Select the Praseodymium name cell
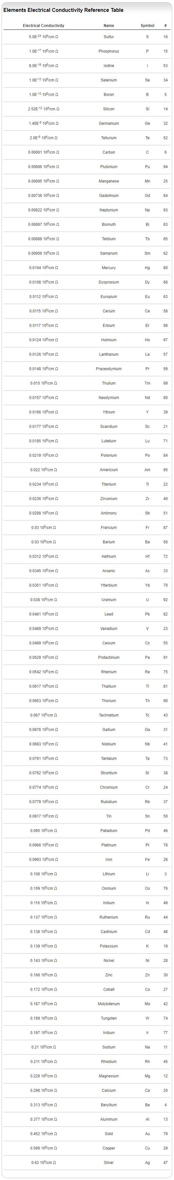This screenshot has width=174, height=1180. coord(109,369)
